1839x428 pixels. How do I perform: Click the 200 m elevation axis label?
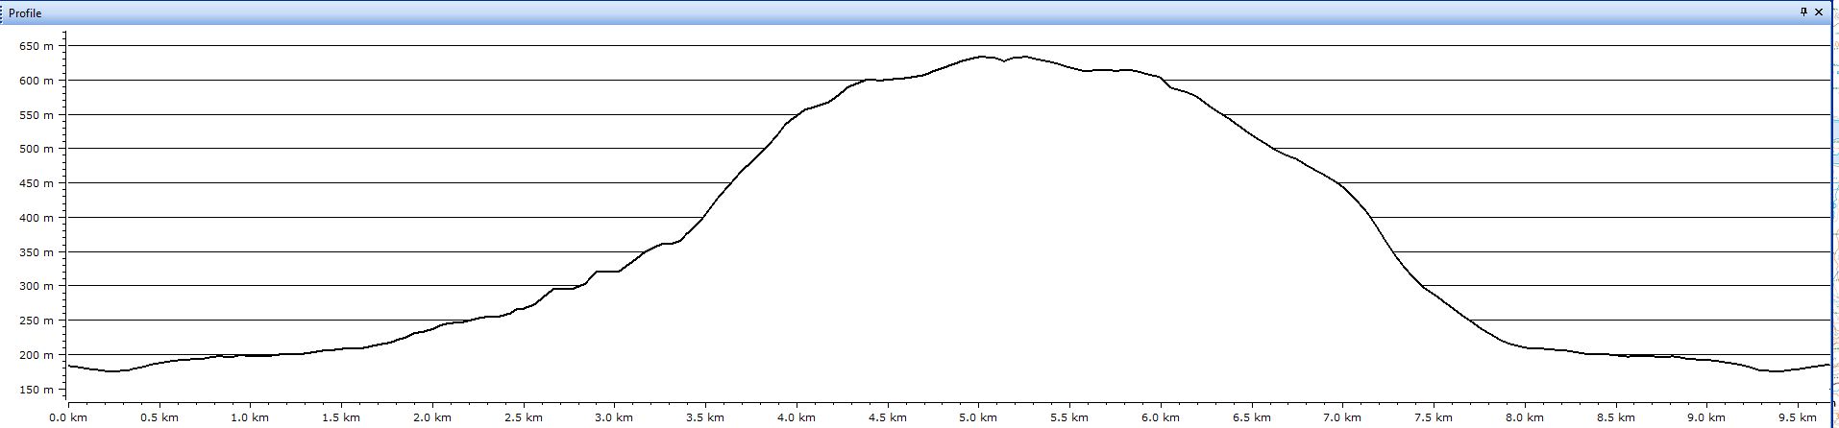coord(37,355)
